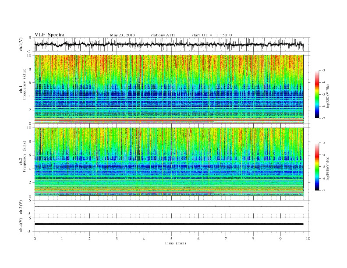This screenshot has width=347, height=268.
Task: Click the "VLF Spectra" title text
Action: point(50,35)
